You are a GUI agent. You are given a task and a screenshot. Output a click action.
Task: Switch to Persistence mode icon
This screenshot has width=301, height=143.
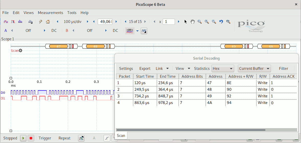point(13,22)
